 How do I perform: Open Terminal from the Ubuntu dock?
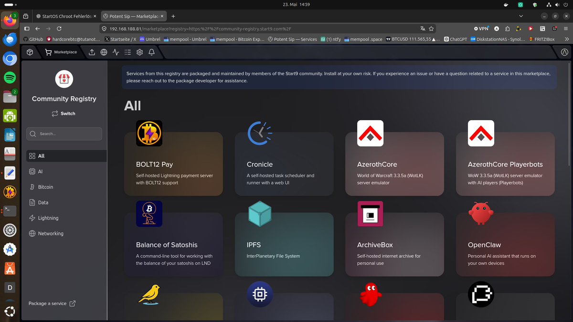[10, 211]
